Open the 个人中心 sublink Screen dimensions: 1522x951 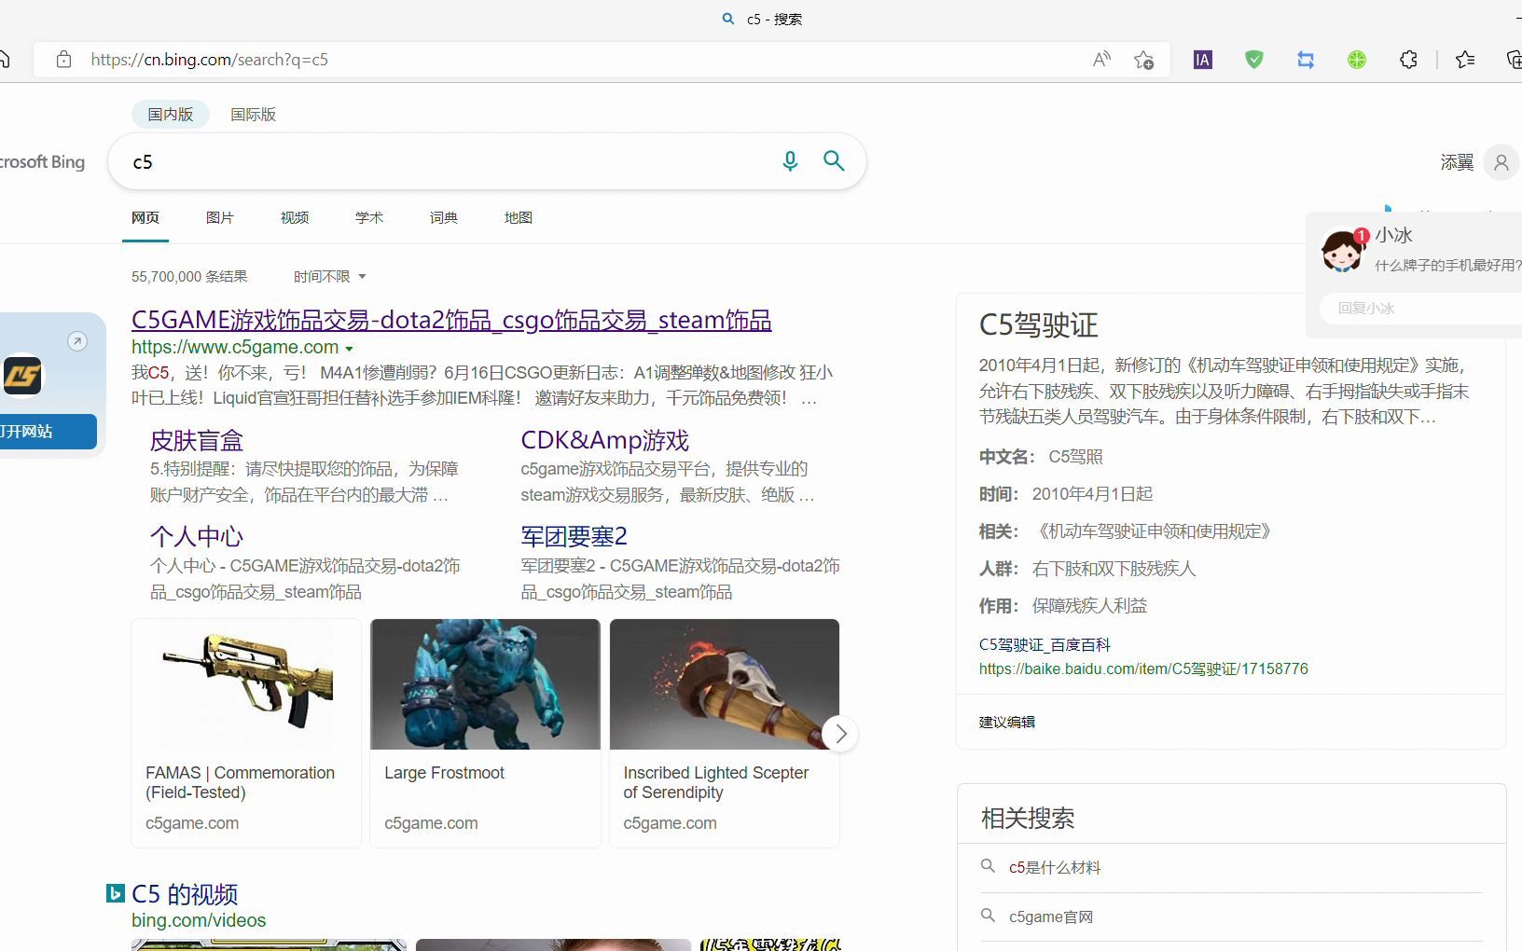pos(197,536)
